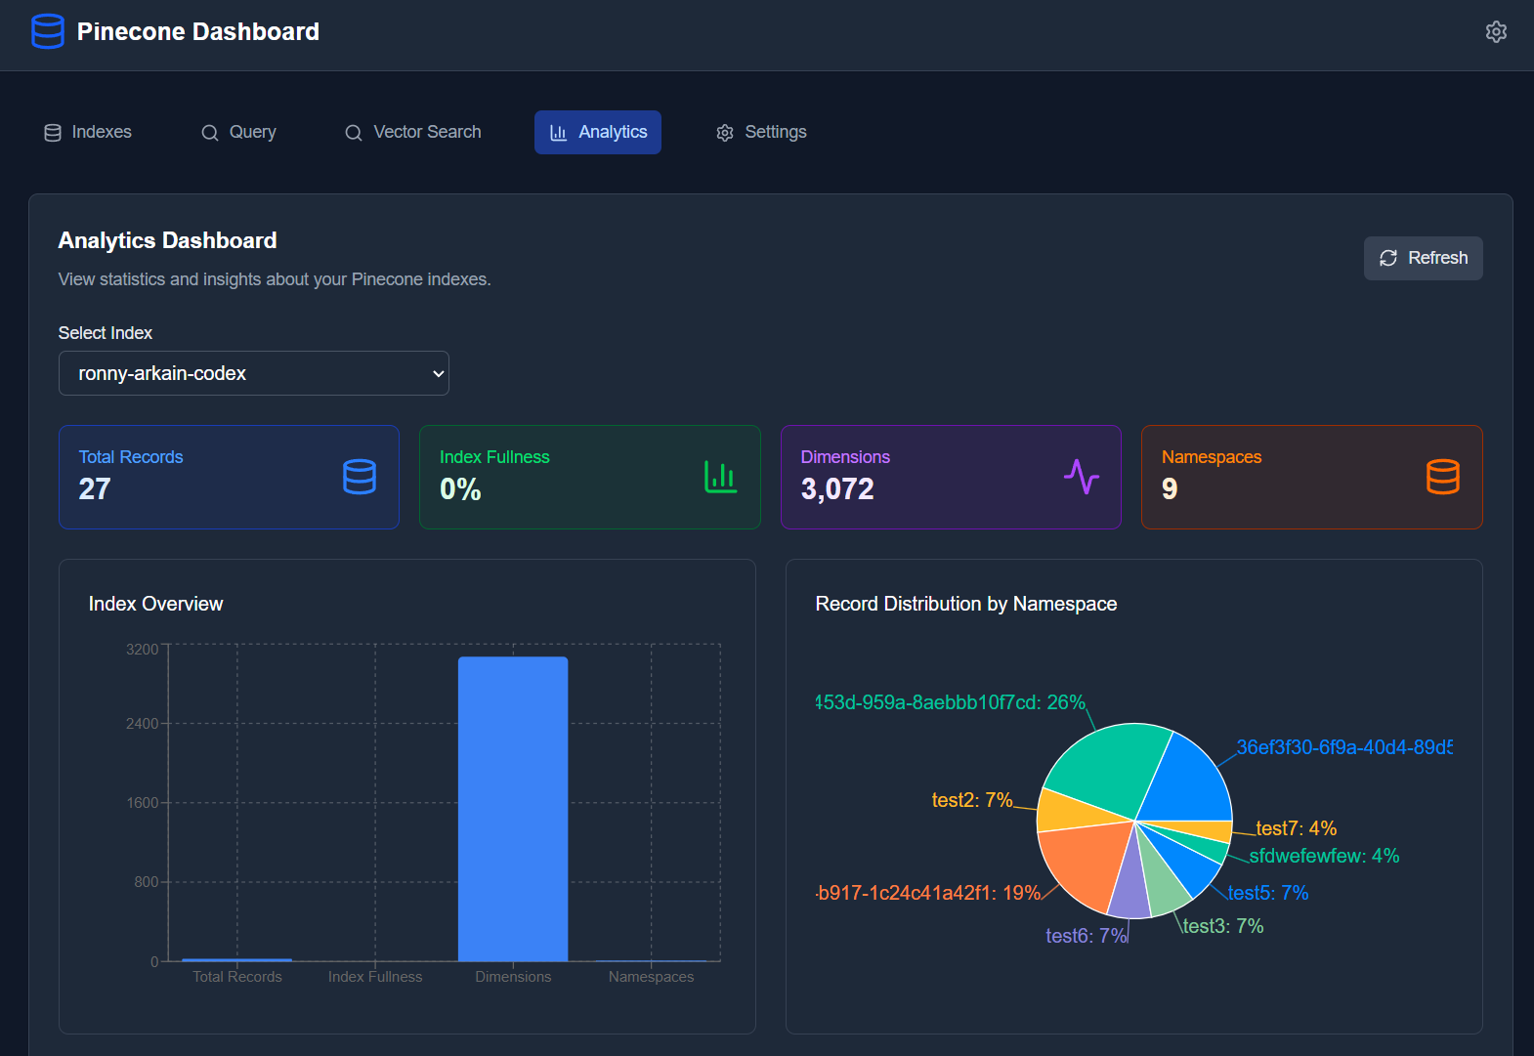
Task: Click the bar chart icon in Index Fullness card
Action: pos(720,477)
